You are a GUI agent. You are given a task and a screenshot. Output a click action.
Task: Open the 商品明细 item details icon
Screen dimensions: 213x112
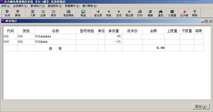(68, 13)
